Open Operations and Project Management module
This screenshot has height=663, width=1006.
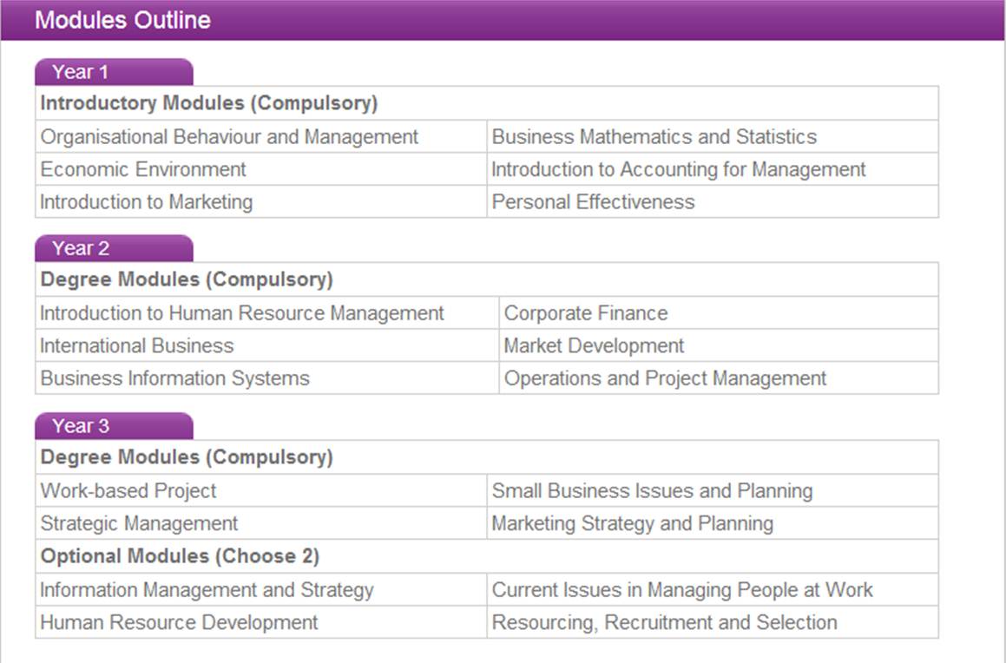click(x=665, y=378)
